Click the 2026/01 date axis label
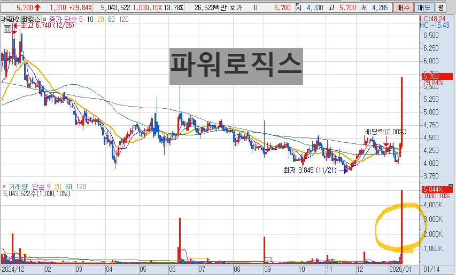The width and height of the screenshot is (456, 275). [x=400, y=270]
